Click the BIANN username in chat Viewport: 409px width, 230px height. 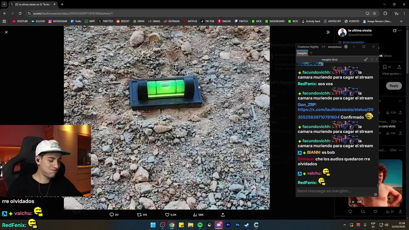[x=314, y=152]
